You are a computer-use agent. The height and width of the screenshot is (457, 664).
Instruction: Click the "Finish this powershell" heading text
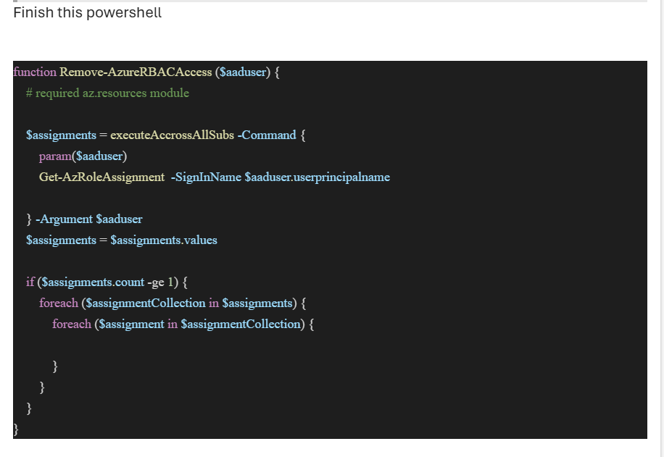pos(87,13)
